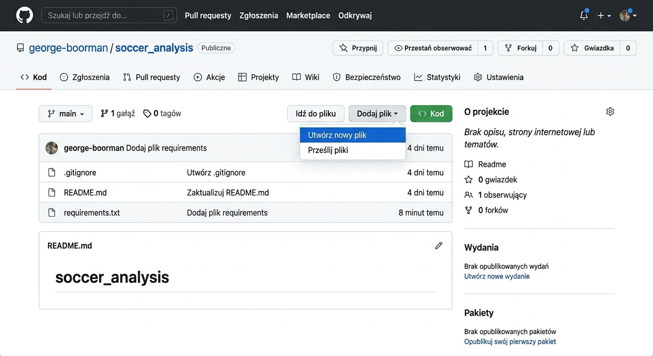This screenshot has height=356, width=653.
Task: Click the pencil icon to edit README.md
Action: point(439,246)
